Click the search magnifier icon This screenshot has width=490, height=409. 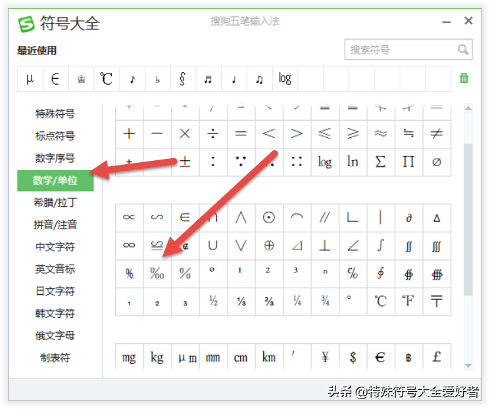tap(463, 50)
